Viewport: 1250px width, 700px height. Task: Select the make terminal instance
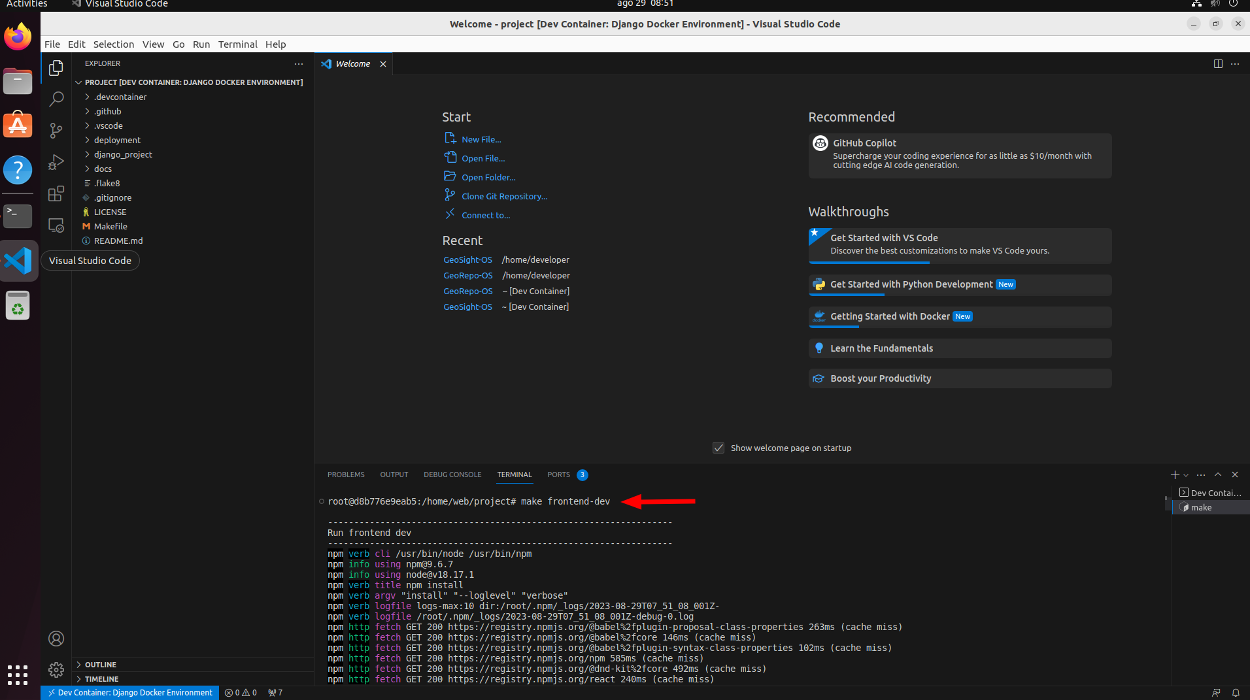click(1210, 508)
